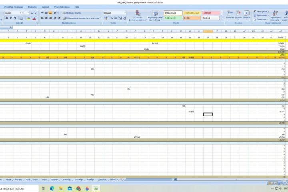Open the Mail app on taskbar
The width and height of the screenshot is (288, 192).
pos(70,188)
